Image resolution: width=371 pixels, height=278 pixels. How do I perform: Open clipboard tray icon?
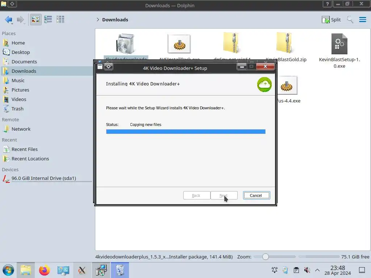(296, 270)
